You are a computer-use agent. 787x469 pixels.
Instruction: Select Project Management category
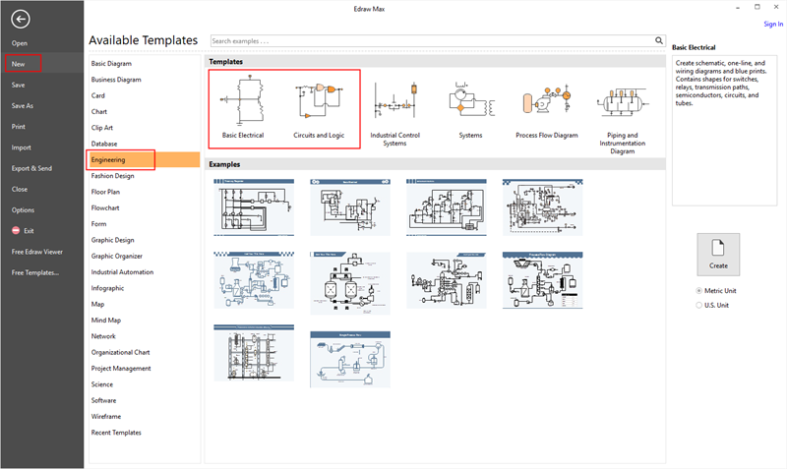point(121,369)
